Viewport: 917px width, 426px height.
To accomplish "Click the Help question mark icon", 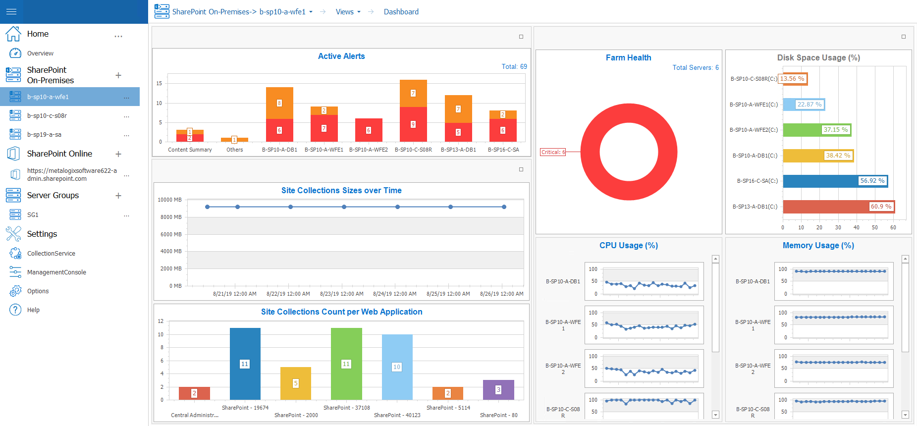I will point(15,310).
